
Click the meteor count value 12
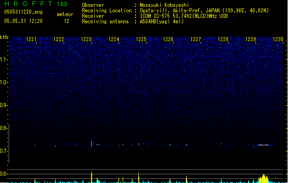click(x=66, y=21)
